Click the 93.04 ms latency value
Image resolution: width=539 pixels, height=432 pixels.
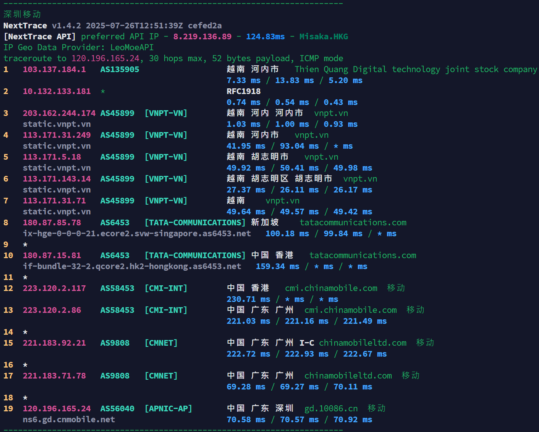[299, 146]
